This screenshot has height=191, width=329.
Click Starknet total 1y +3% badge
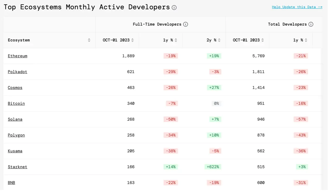302,167
